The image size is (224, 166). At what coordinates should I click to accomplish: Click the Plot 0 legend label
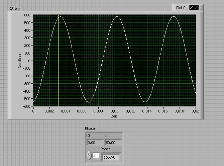[181, 8]
